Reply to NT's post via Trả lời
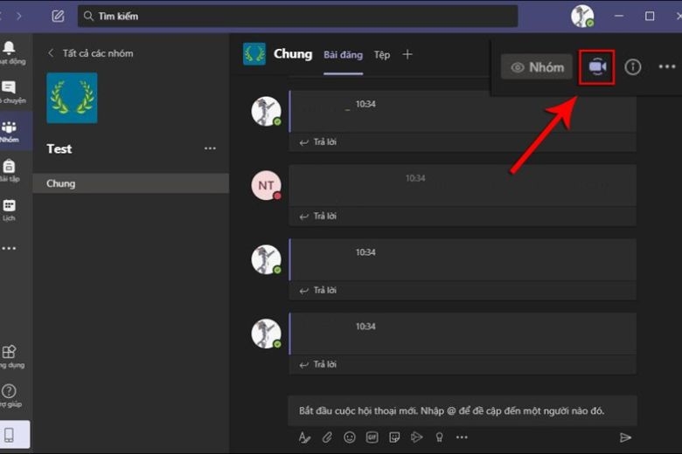Viewport: 682px width, 454px height. point(318,217)
